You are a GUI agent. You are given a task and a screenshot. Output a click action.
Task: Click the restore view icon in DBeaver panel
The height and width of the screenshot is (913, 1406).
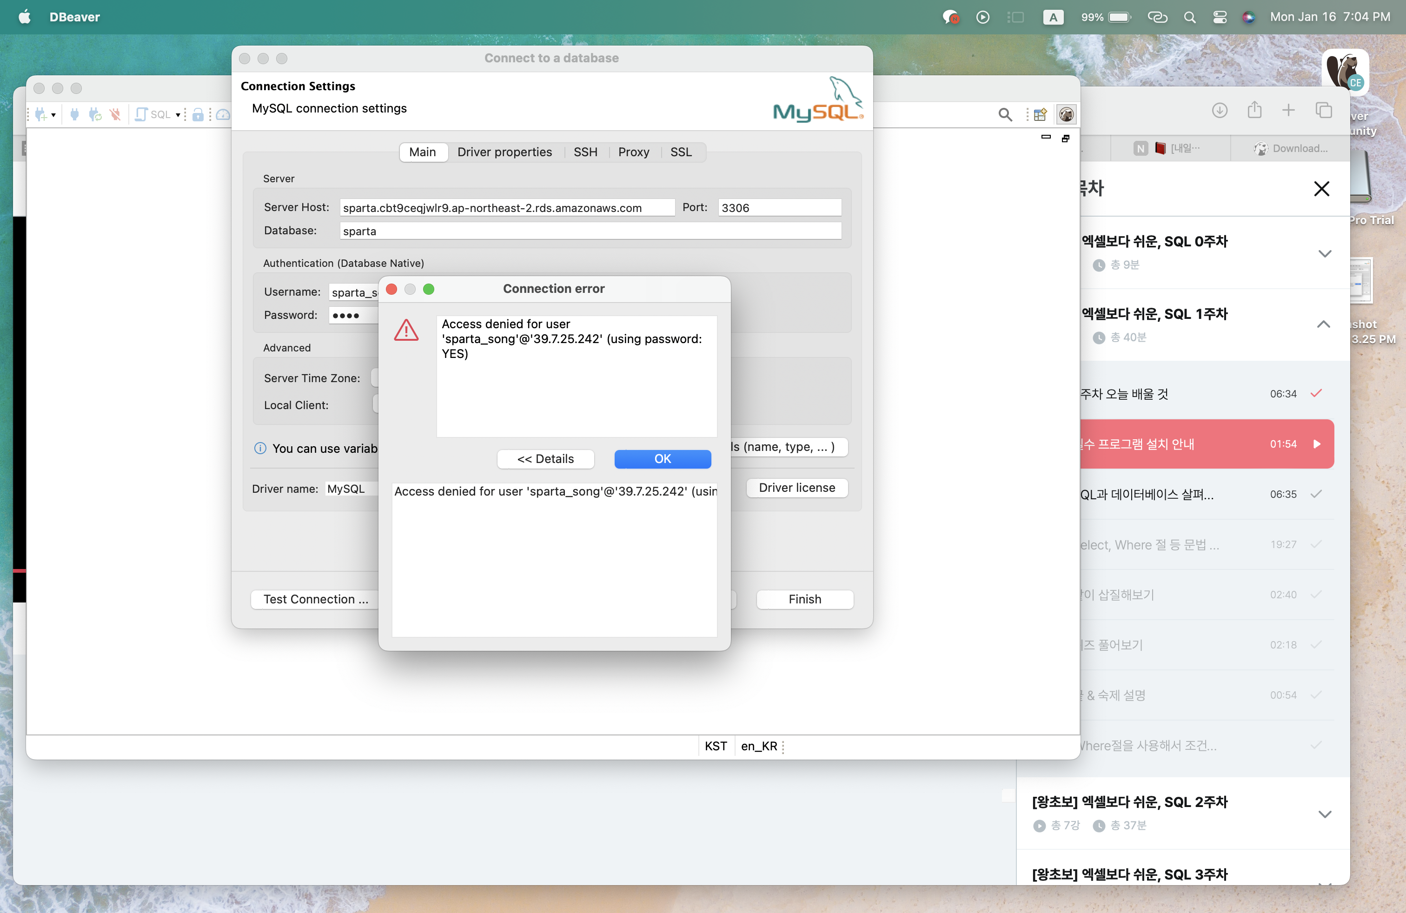1066,138
